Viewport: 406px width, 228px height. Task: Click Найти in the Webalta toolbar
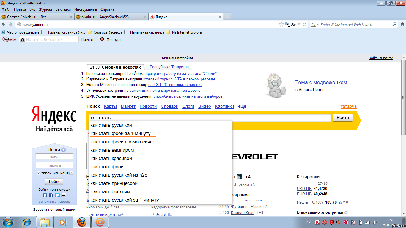click(x=87, y=39)
